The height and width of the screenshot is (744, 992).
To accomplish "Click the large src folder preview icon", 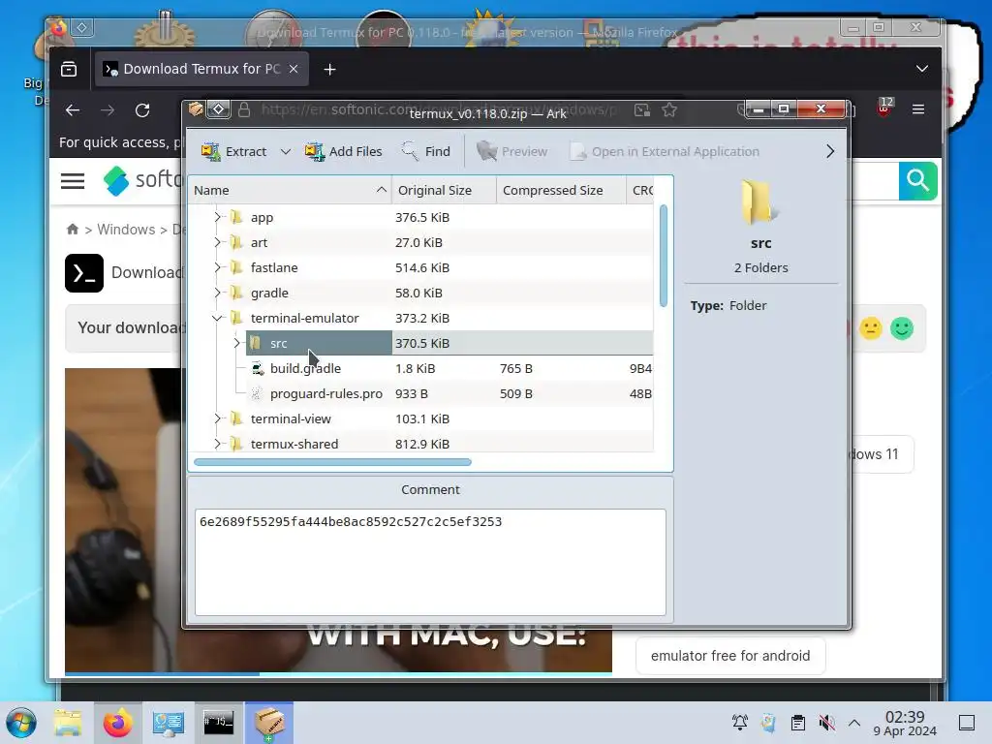I will 760,202.
